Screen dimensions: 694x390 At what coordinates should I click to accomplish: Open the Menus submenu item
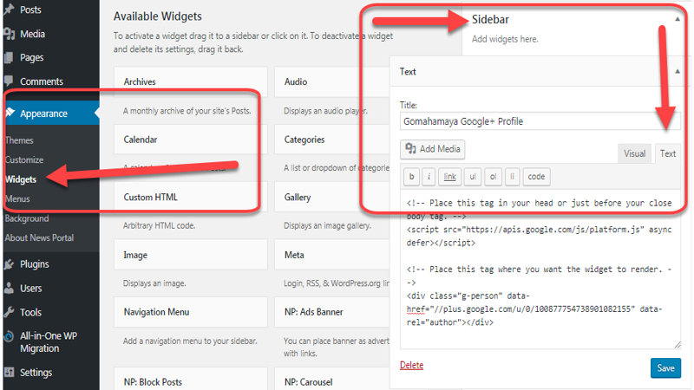[17, 198]
